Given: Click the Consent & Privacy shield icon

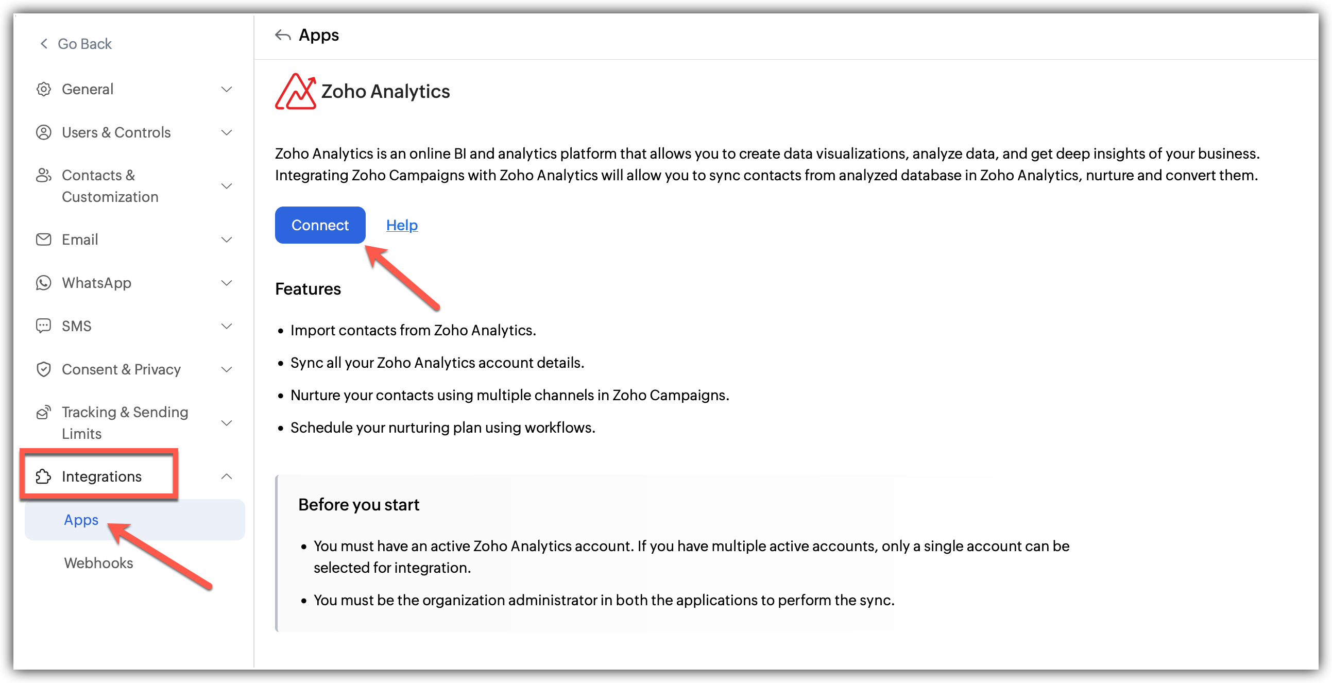Looking at the screenshot, I should (x=44, y=369).
